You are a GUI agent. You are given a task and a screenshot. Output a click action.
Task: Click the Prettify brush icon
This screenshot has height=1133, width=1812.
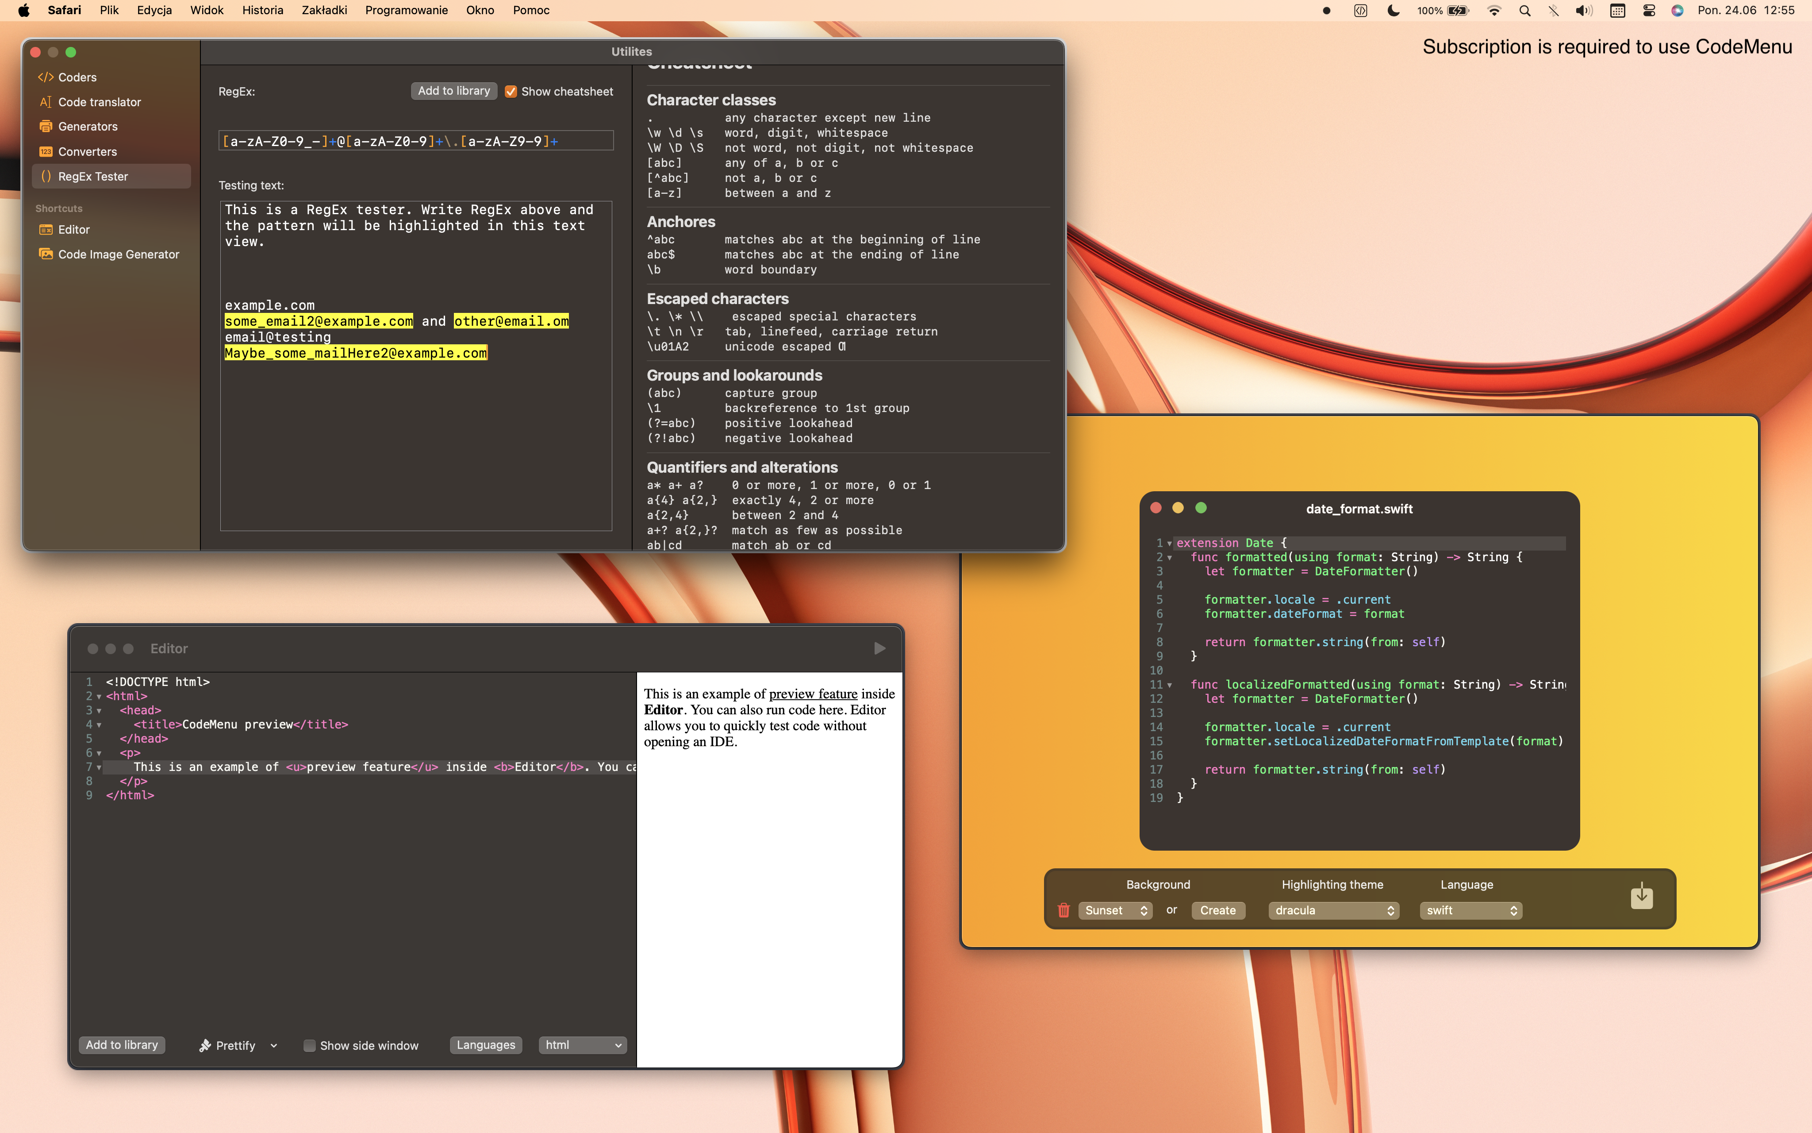click(x=204, y=1045)
